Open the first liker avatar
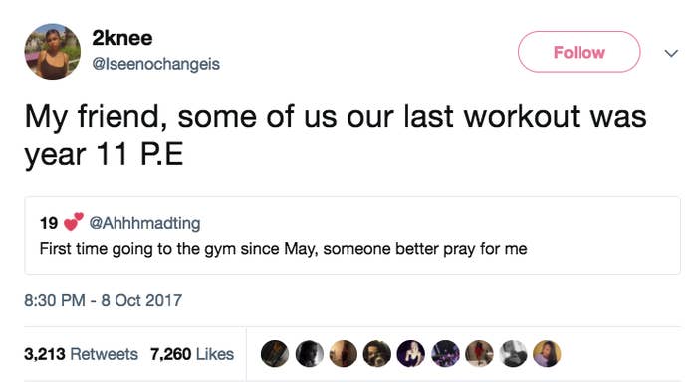The image size is (697, 389). pyautogui.click(x=275, y=354)
